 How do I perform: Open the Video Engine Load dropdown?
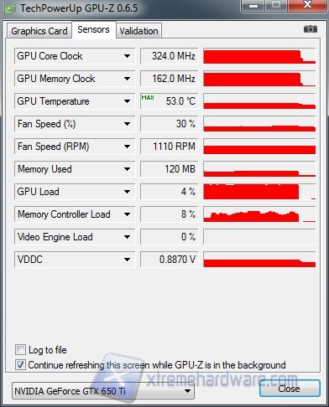click(x=127, y=237)
